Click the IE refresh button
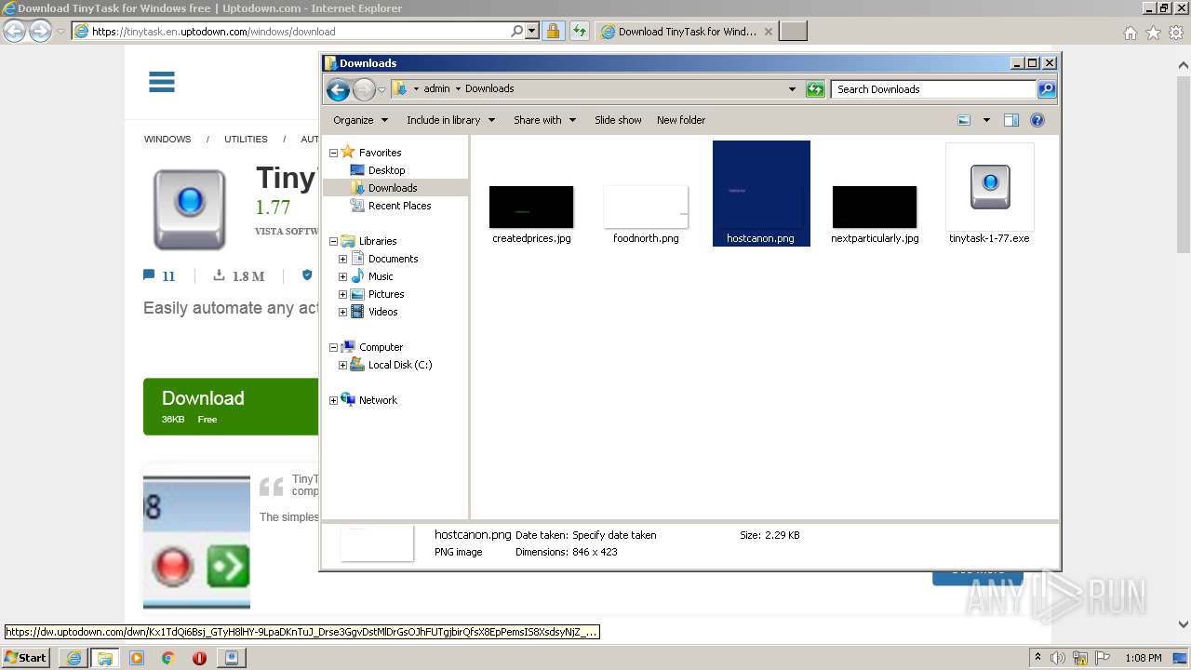Screen dimensions: 1191x670 580,32
